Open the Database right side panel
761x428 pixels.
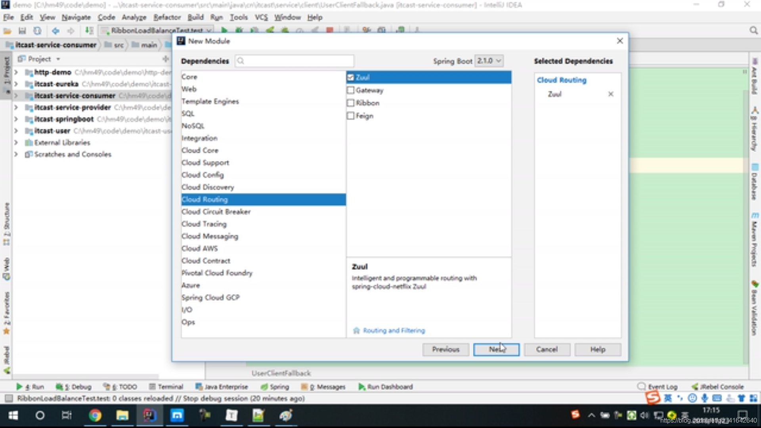tap(754, 182)
